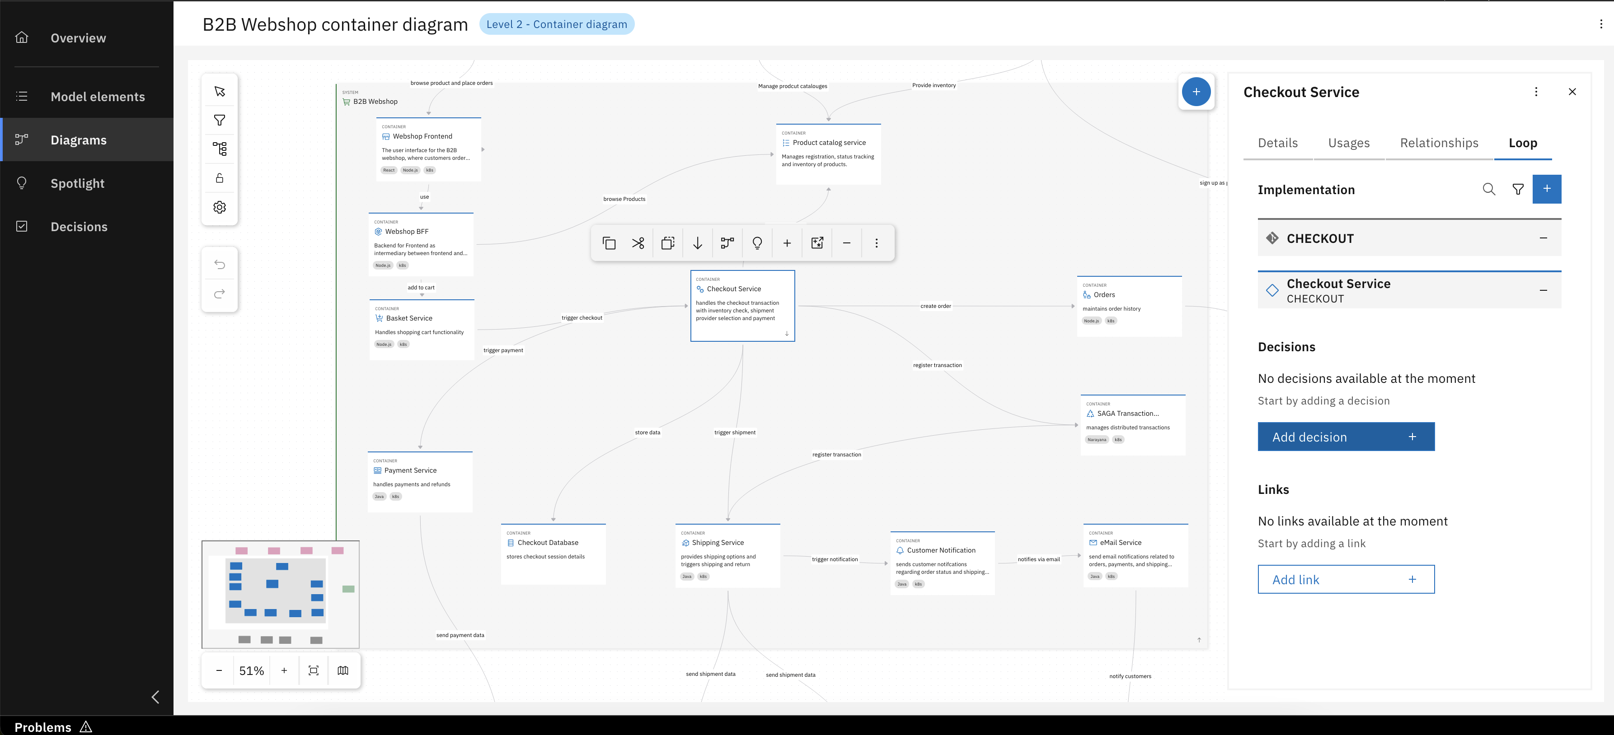Collapse the left navigation sidebar
1614x735 pixels.
click(155, 696)
